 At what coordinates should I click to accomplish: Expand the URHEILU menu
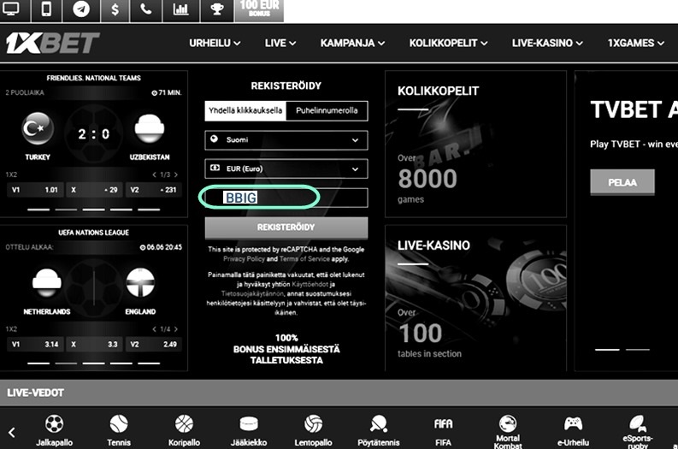[x=215, y=43]
